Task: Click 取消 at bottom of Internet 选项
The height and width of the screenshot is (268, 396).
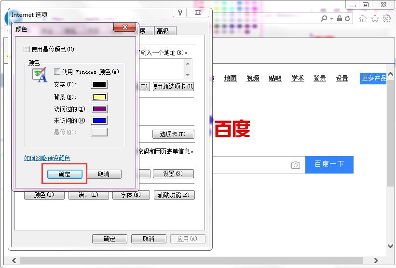Action: pos(149,239)
